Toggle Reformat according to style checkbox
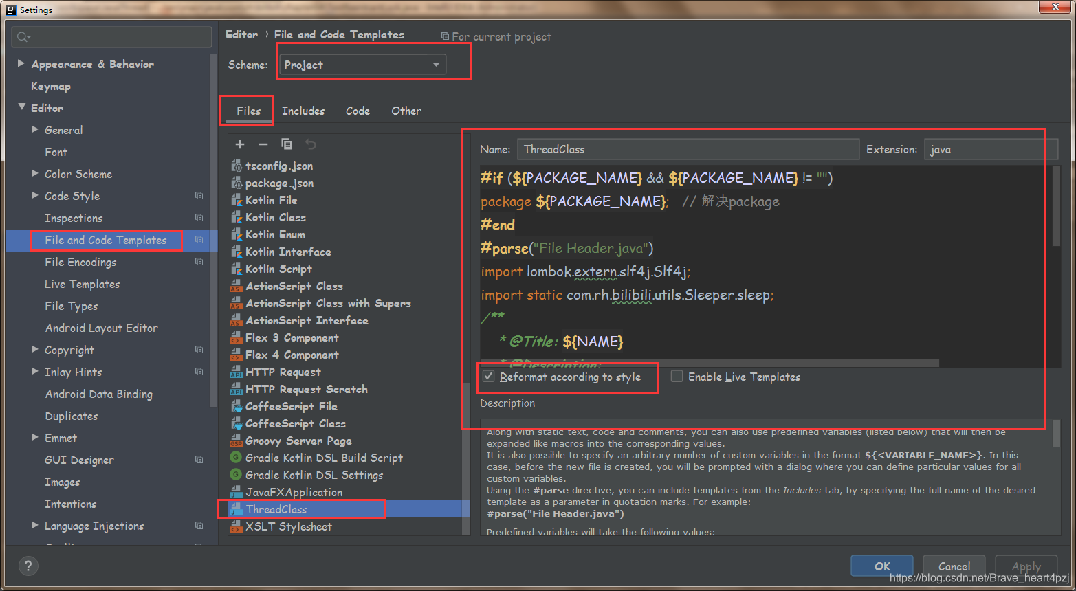 click(489, 377)
